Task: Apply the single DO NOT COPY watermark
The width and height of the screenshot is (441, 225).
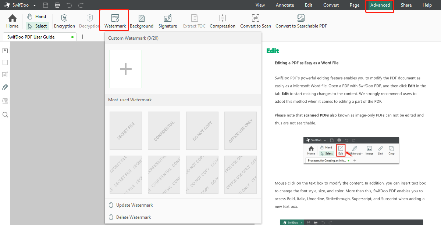Action: 202,131
